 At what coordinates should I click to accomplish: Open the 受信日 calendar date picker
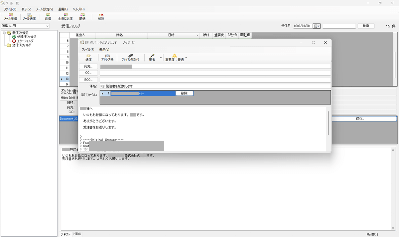tap(317, 26)
